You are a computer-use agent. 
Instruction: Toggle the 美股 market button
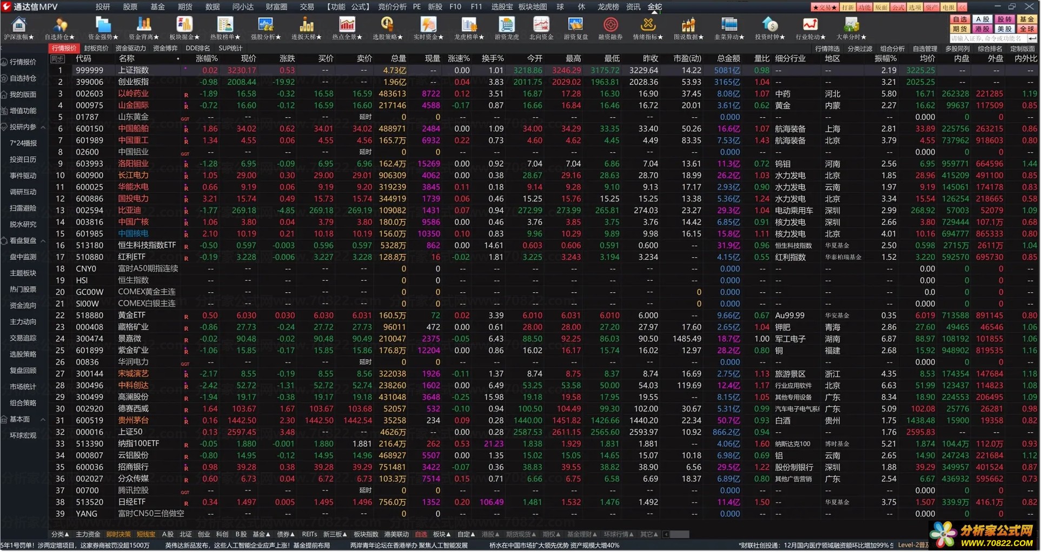click(x=1005, y=29)
